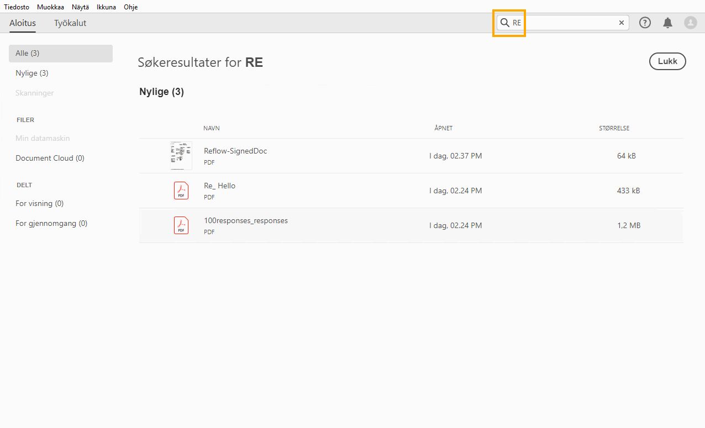Click the Re_ Hello PDF icon
Viewport: 705px width, 428px height.
[x=181, y=191]
